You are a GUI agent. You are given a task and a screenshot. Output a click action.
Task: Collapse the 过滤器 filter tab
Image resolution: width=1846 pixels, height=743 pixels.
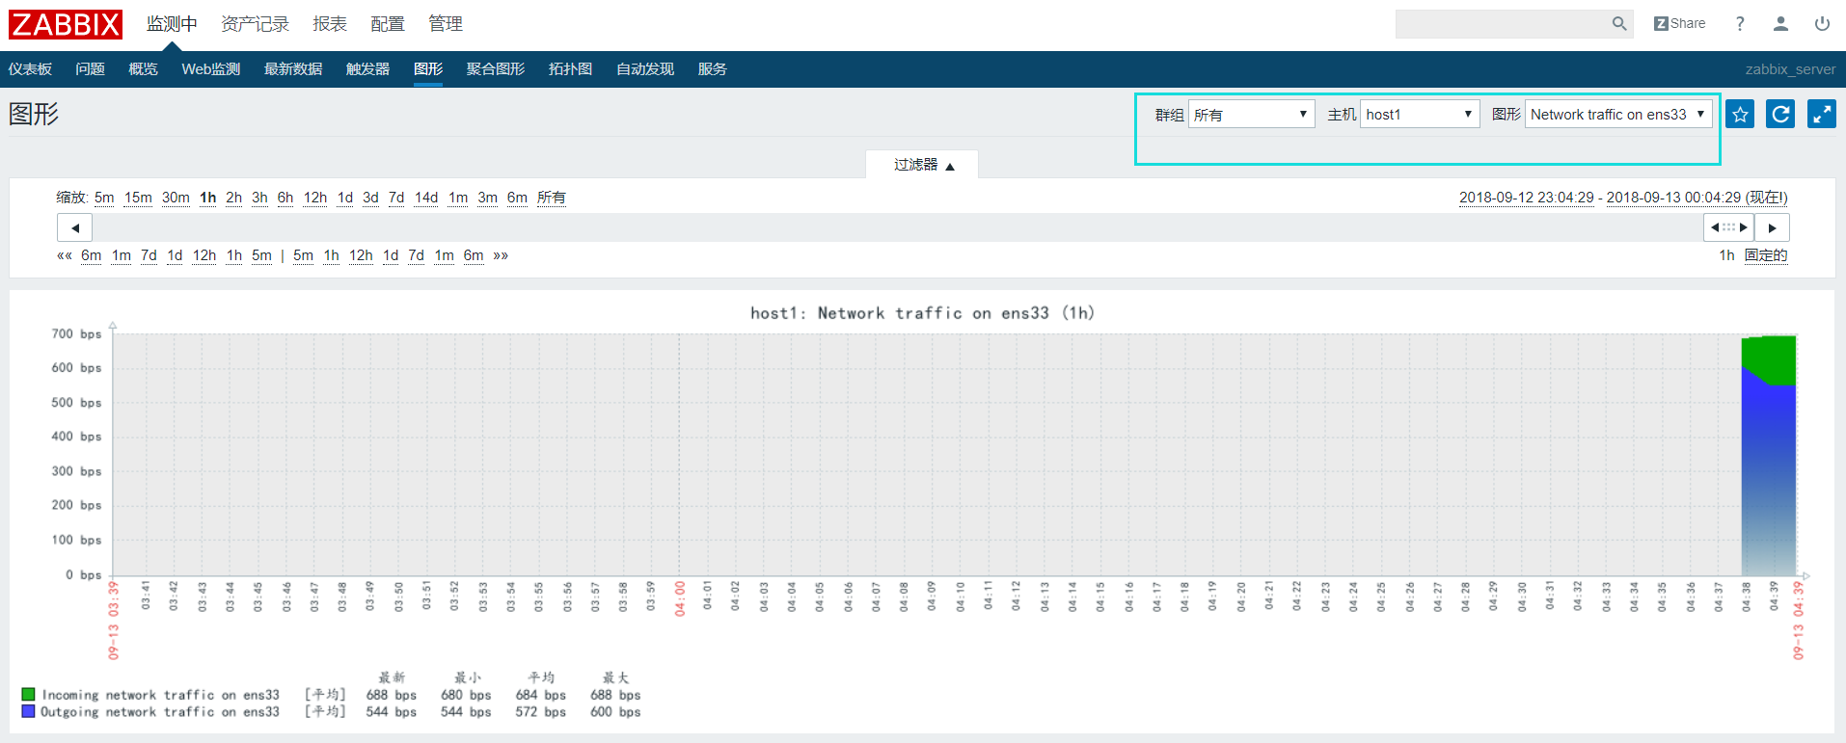click(922, 165)
